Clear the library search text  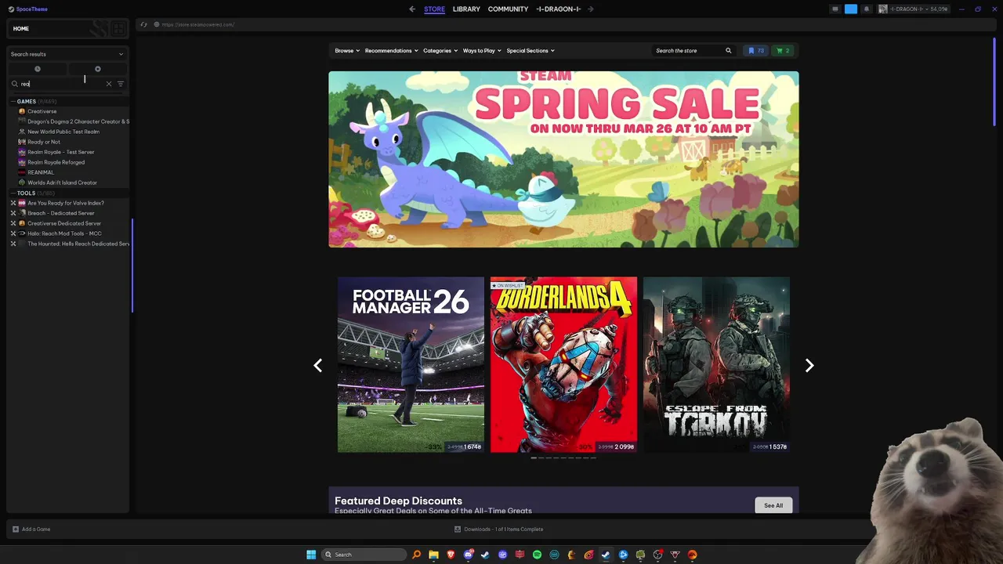click(x=109, y=84)
